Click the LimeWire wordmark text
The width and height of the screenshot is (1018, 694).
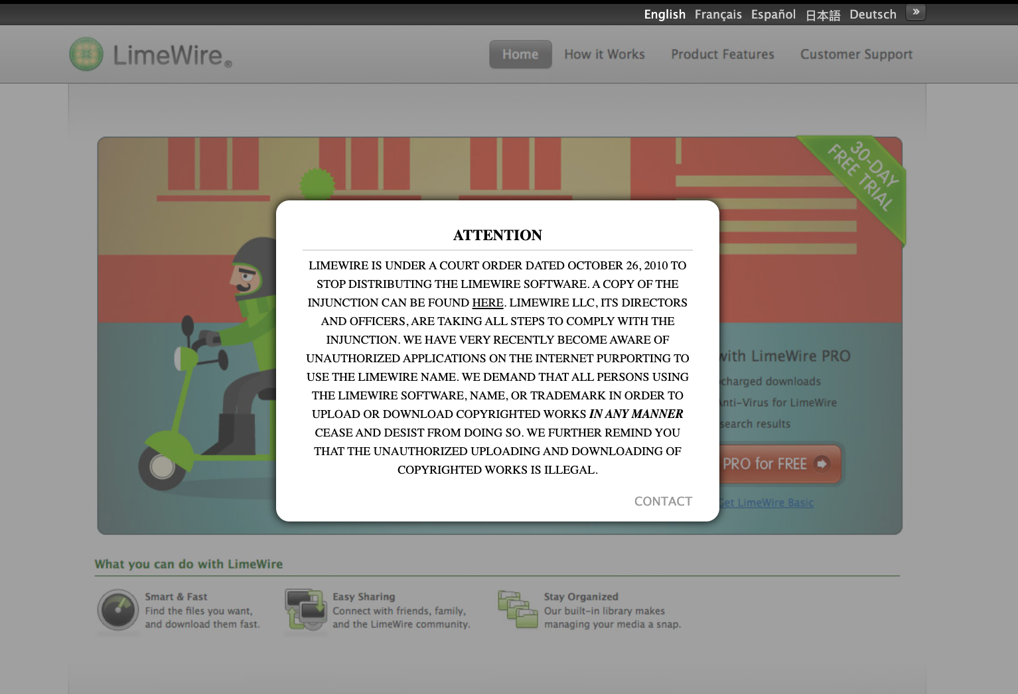click(x=172, y=55)
